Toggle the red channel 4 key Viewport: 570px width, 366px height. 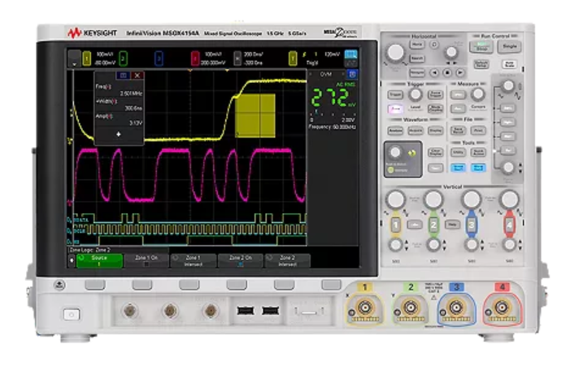click(509, 225)
